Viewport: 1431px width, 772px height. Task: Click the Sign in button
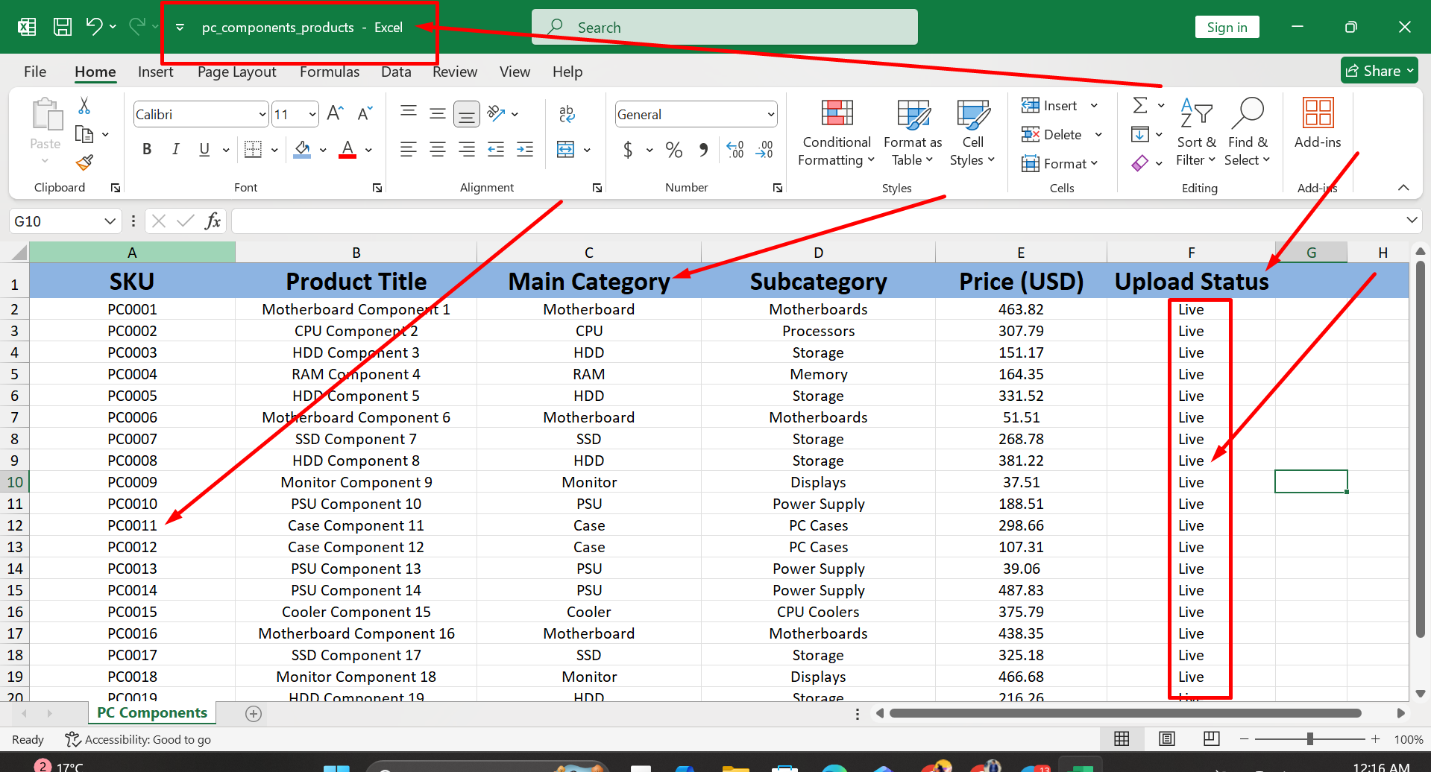[x=1227, y=27]
